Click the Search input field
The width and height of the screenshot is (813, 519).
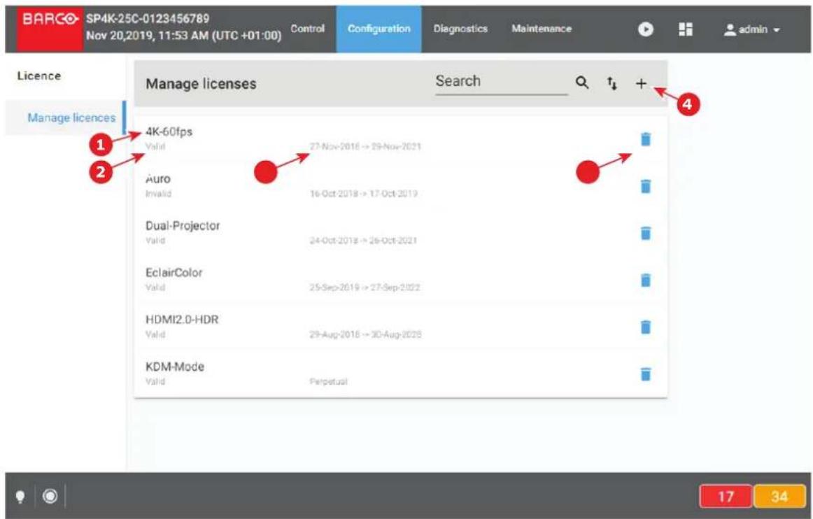pos(502,82)
